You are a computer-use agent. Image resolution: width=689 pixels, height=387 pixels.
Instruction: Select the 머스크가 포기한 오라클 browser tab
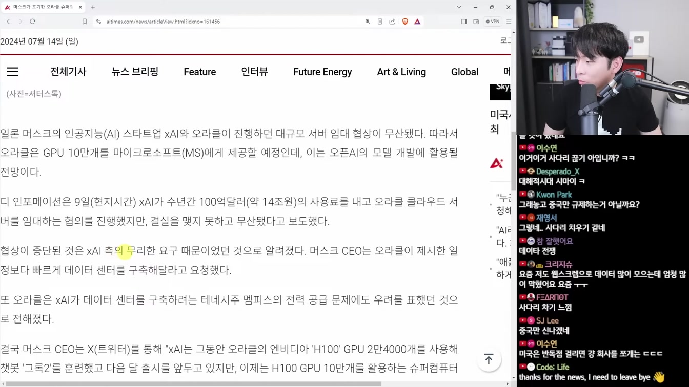[43, 7]
